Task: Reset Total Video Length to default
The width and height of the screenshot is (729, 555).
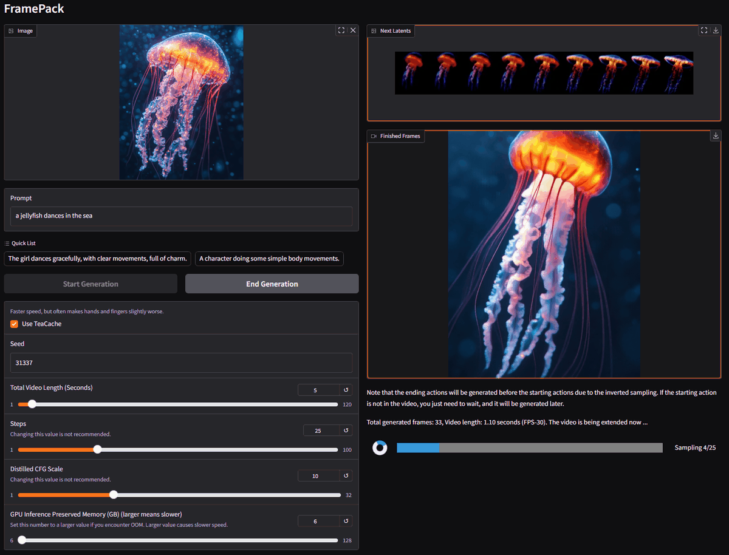Action: (346, 390)
